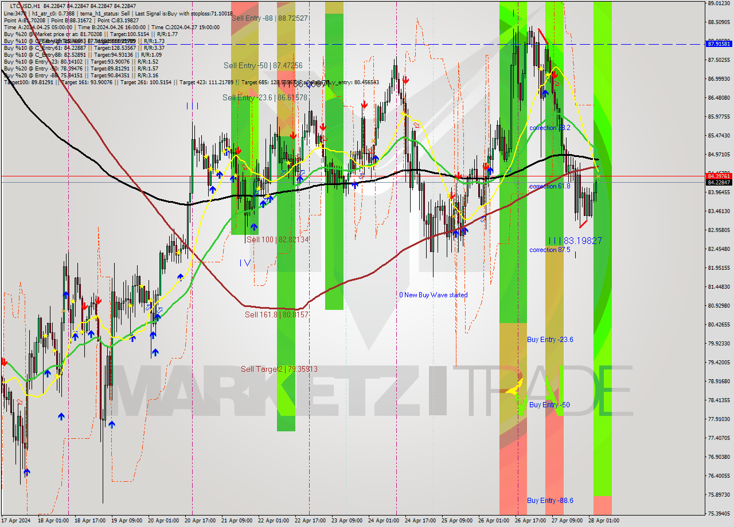Click the 'correction 61.8' label

550,186
